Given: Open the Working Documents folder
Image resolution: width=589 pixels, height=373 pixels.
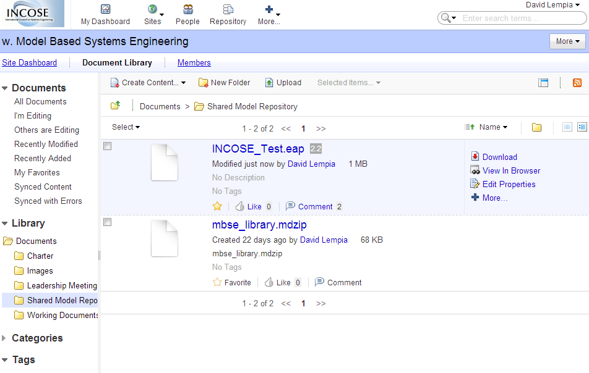Looking at the screenshot, I should [62, 316].
